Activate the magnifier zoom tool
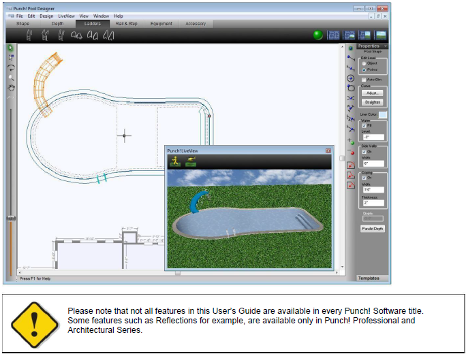The width and height of the screenshot is (466, 354). coord(11,78)
